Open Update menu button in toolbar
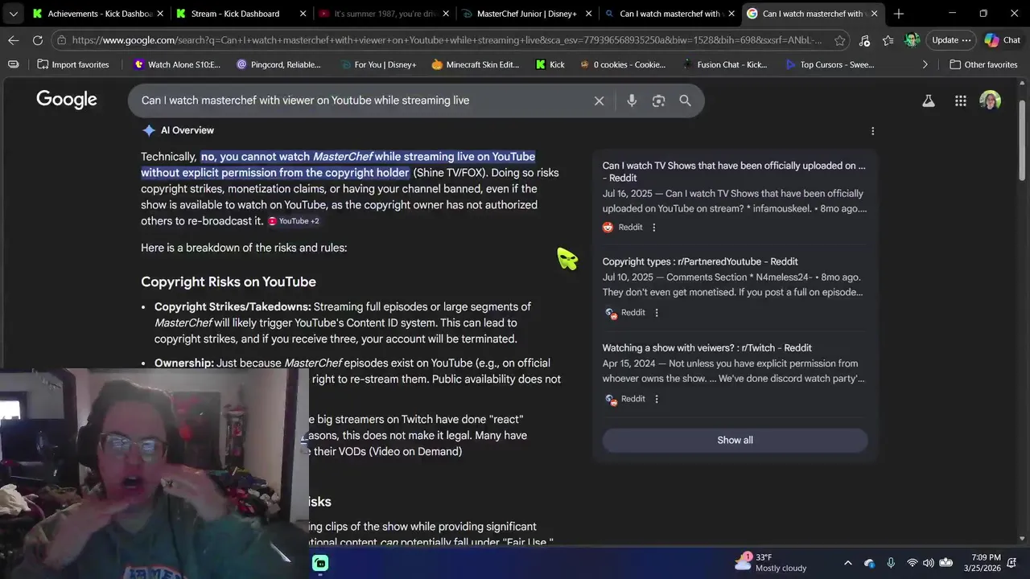 point(951,40)
